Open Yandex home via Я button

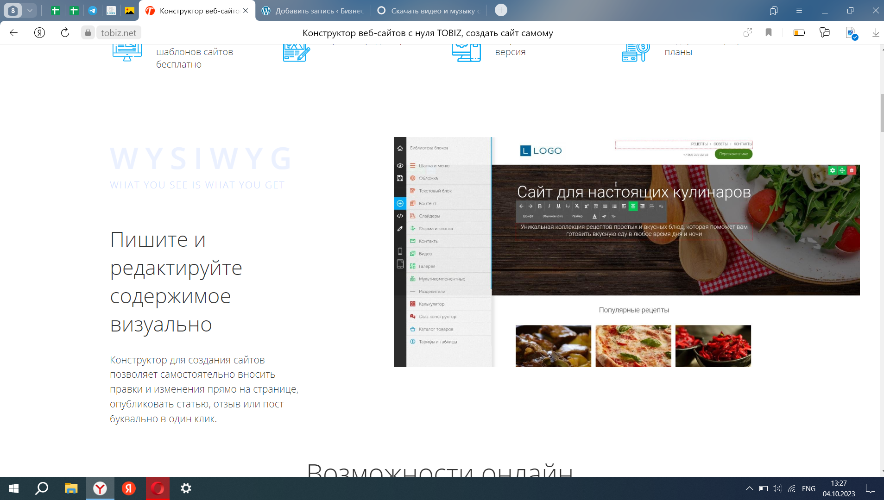(x=39, y=32)
